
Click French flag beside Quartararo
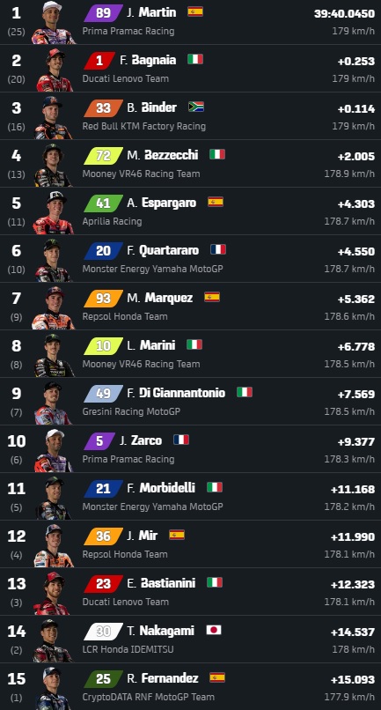218,249
